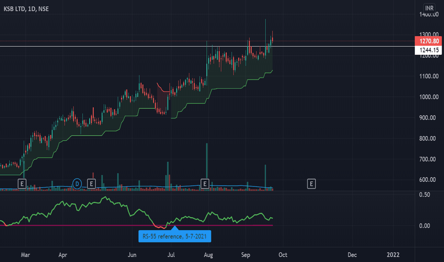Click the 700.00 price axis label
This screenshot has height=262, width=444.
429,159
